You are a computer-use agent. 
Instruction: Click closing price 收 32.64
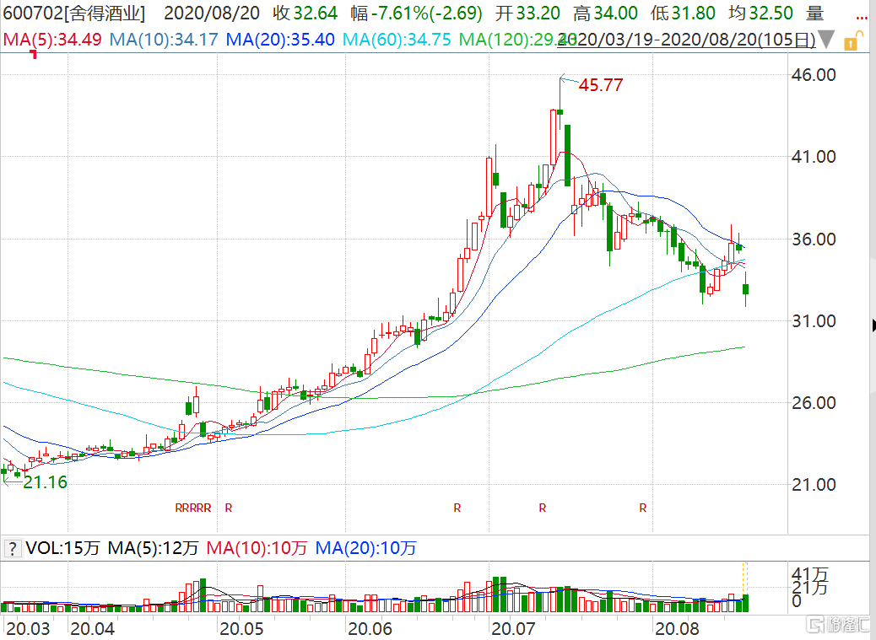point(305,13)
